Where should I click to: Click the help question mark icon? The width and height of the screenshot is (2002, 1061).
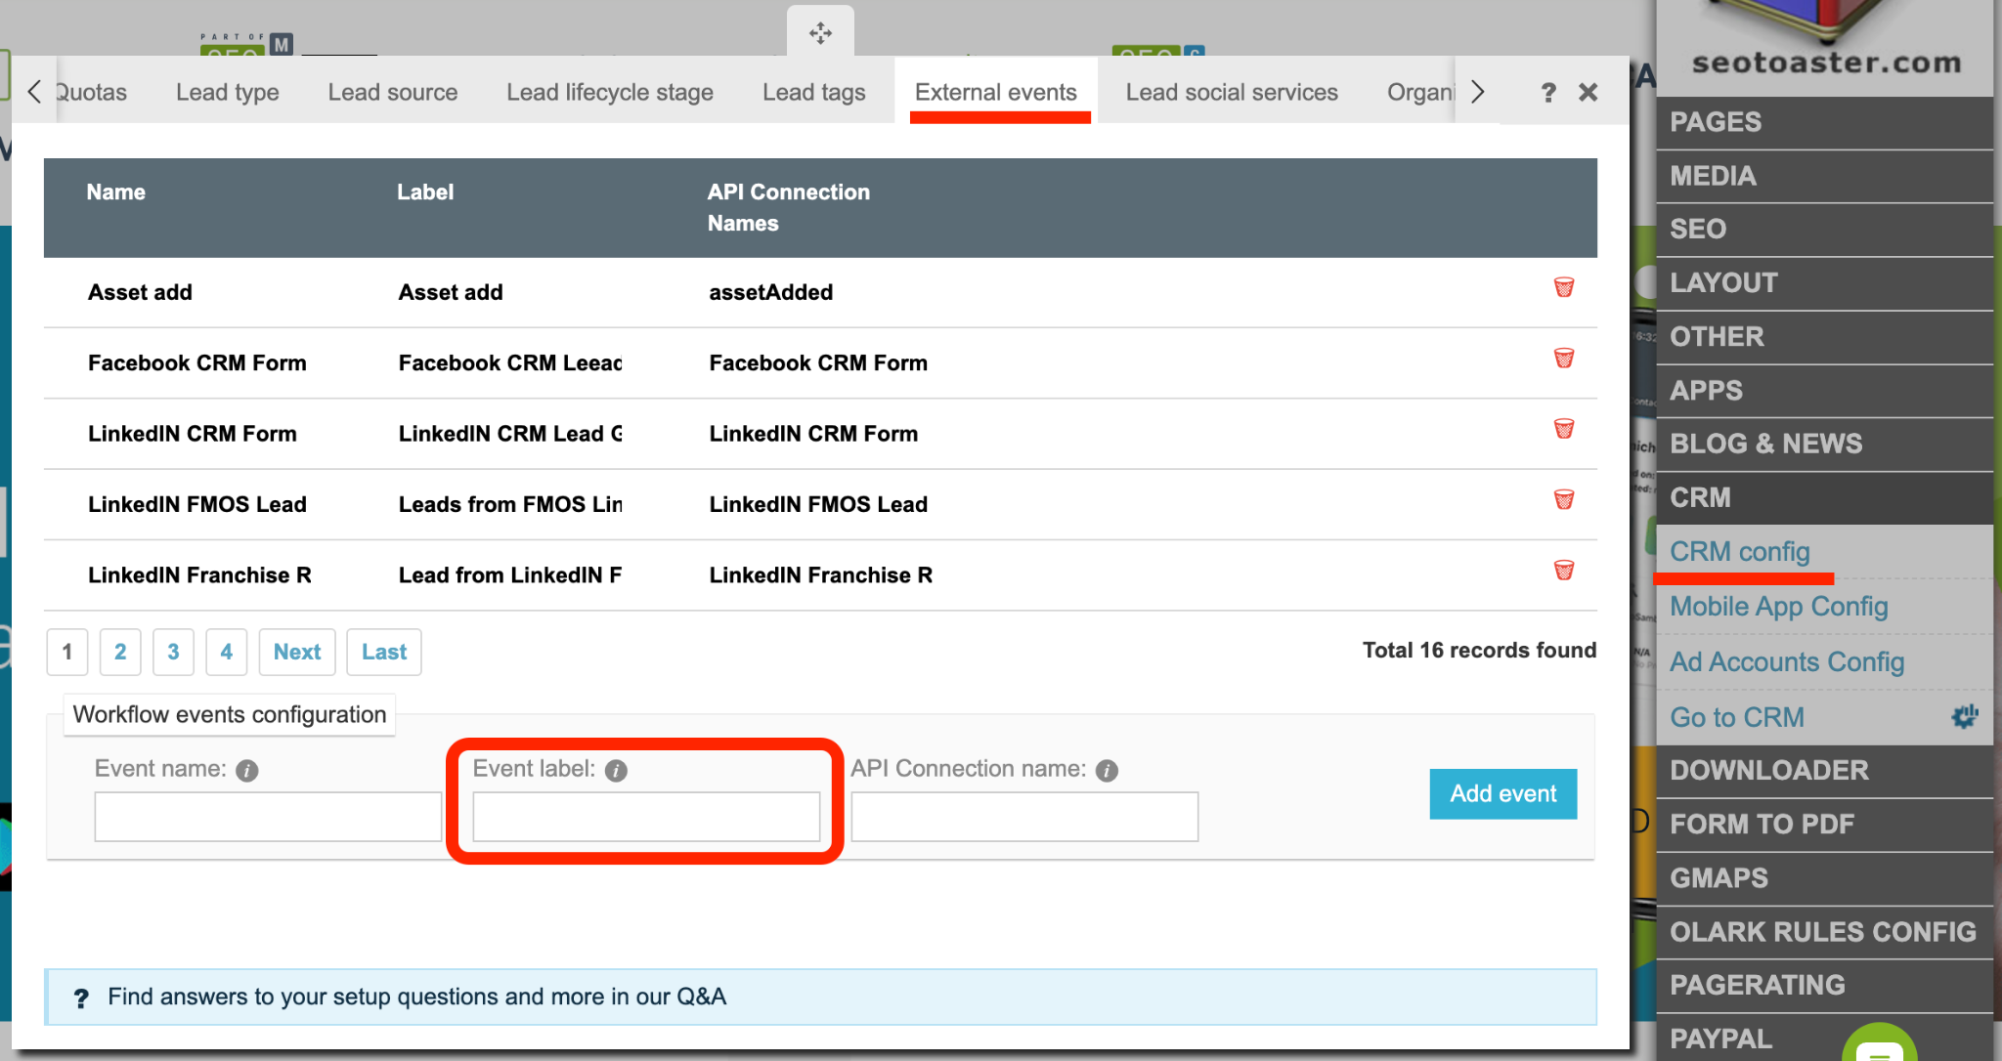point(1549,91)
